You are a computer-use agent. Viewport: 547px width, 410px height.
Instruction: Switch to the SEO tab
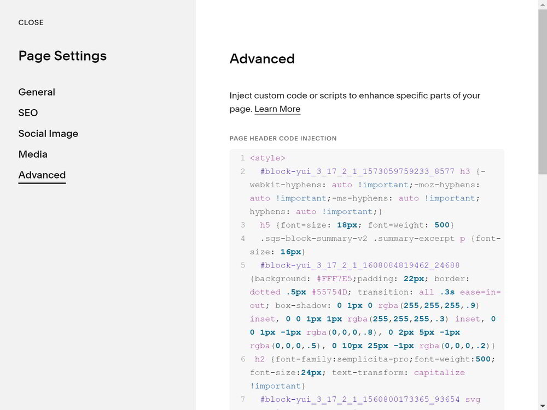(x=28, y=113)
